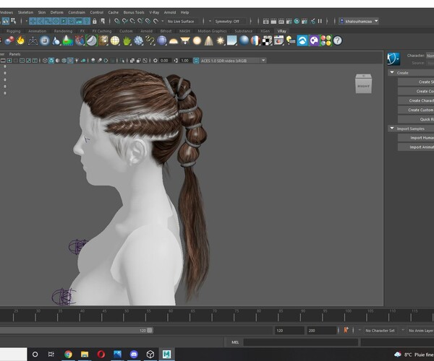Collapse the Import Samples section
Image resolution: width=434 pixels, height=361 pixels.
391,129
